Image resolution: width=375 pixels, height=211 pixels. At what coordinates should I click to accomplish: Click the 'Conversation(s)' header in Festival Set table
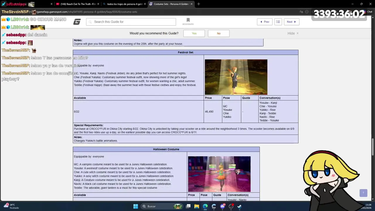[x=270, y=98]
